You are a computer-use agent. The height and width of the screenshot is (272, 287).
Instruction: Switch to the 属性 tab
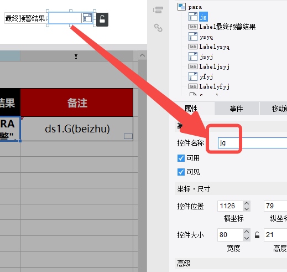191,109
